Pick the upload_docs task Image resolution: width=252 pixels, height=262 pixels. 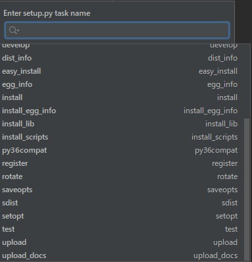point(122,255)
